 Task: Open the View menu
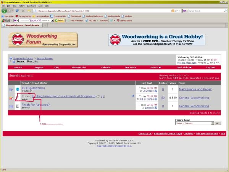(x=15, y=6)
